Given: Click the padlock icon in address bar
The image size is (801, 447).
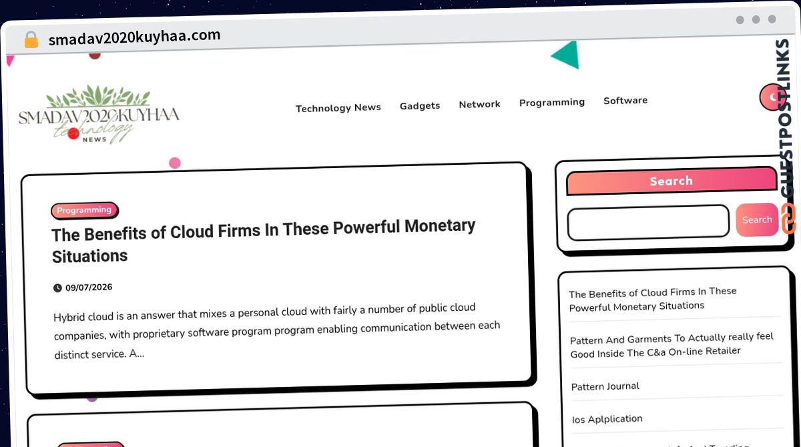Looking at the screenshot, I should (31, 40).
